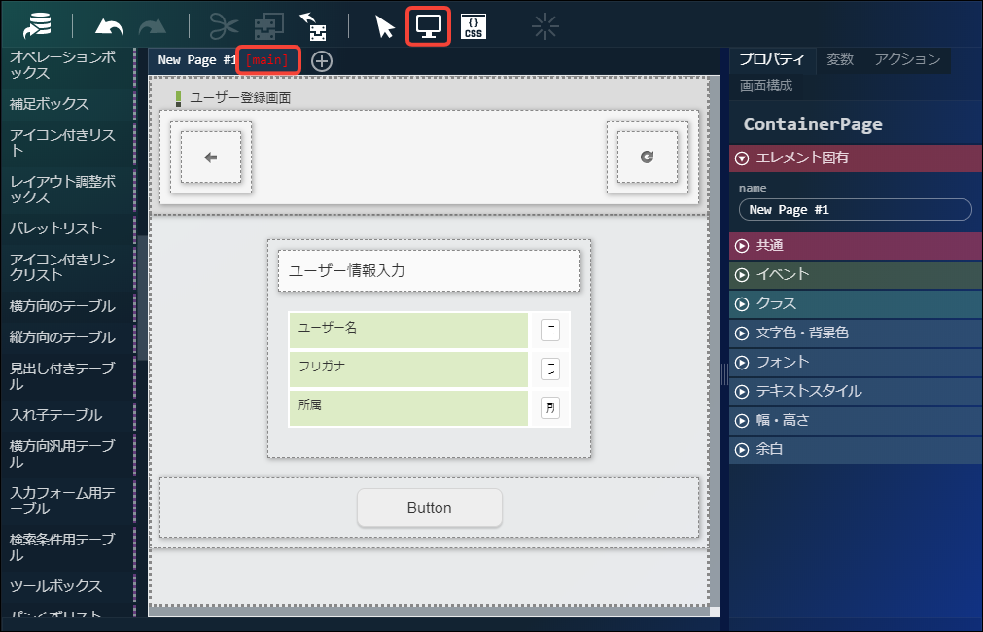Open the CSS editor icon
The height and width of the screenshot is (632, 983).
(x=474, y=26)
